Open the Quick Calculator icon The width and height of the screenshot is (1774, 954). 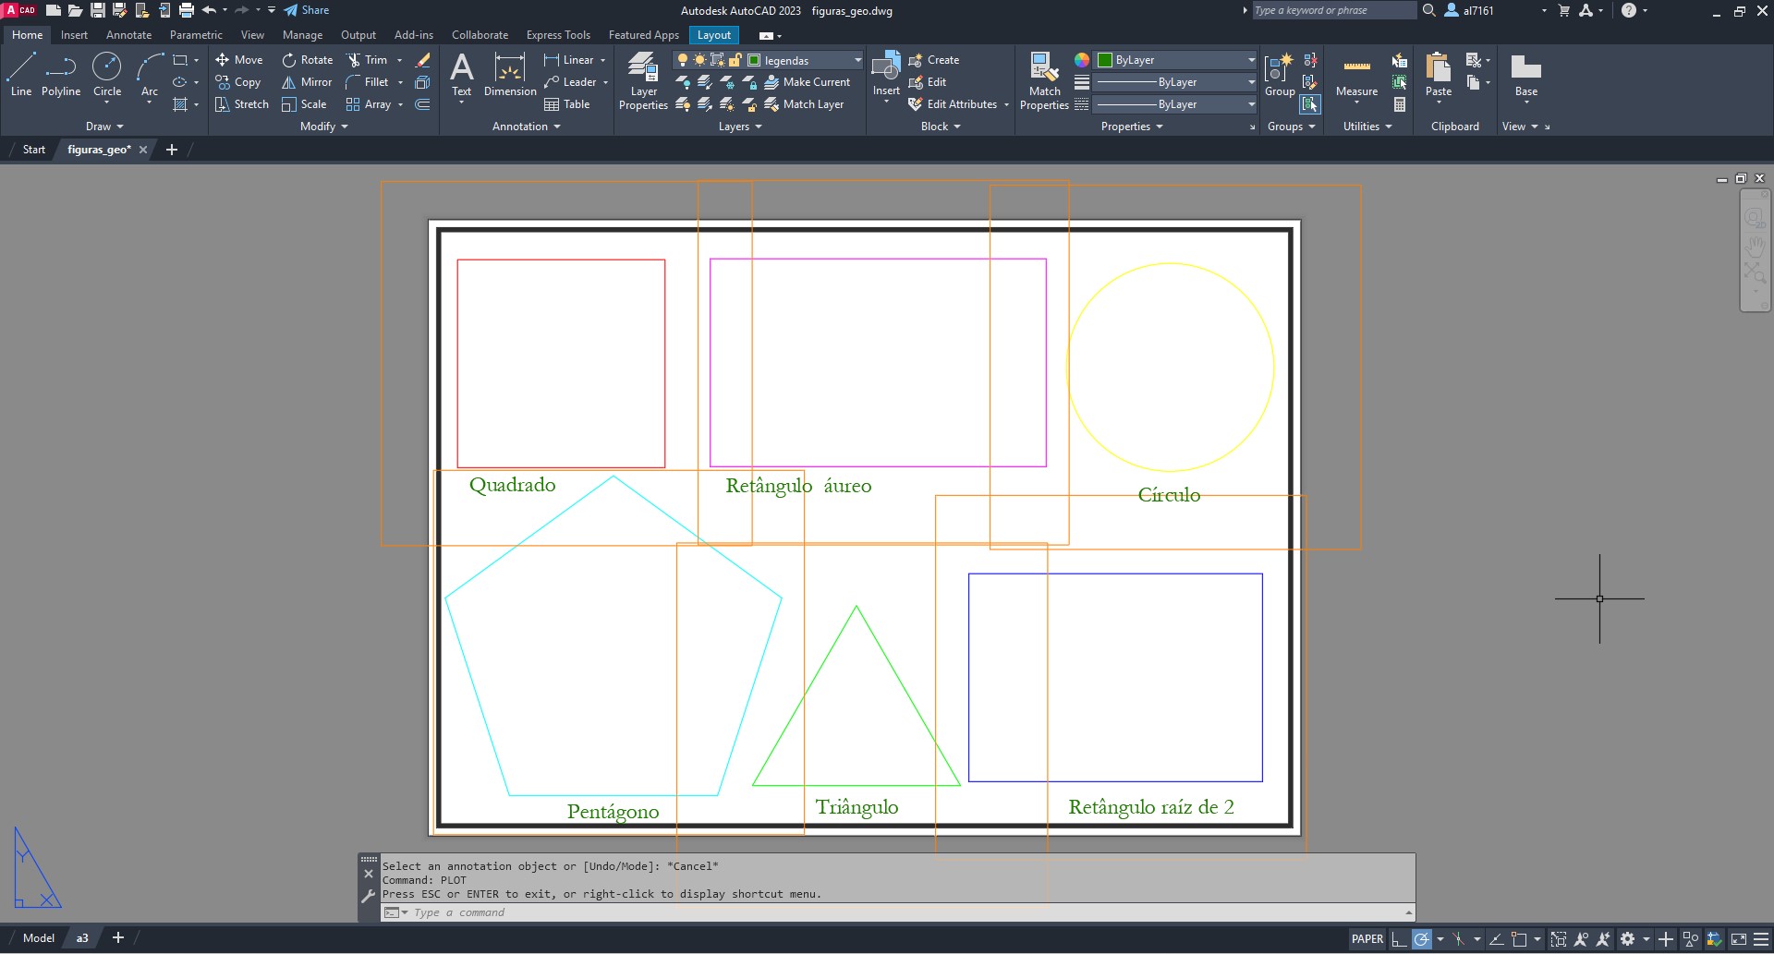tap(1400, 104)
